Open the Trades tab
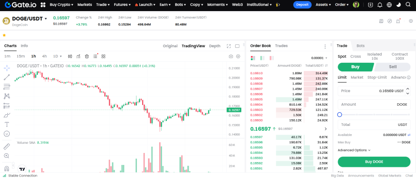This screenshot has width=416, height=178. click(281, 46)
